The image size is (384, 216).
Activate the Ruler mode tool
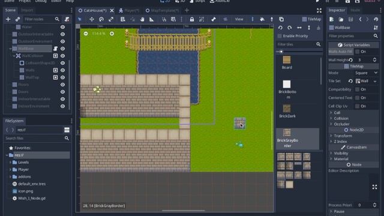152,19
